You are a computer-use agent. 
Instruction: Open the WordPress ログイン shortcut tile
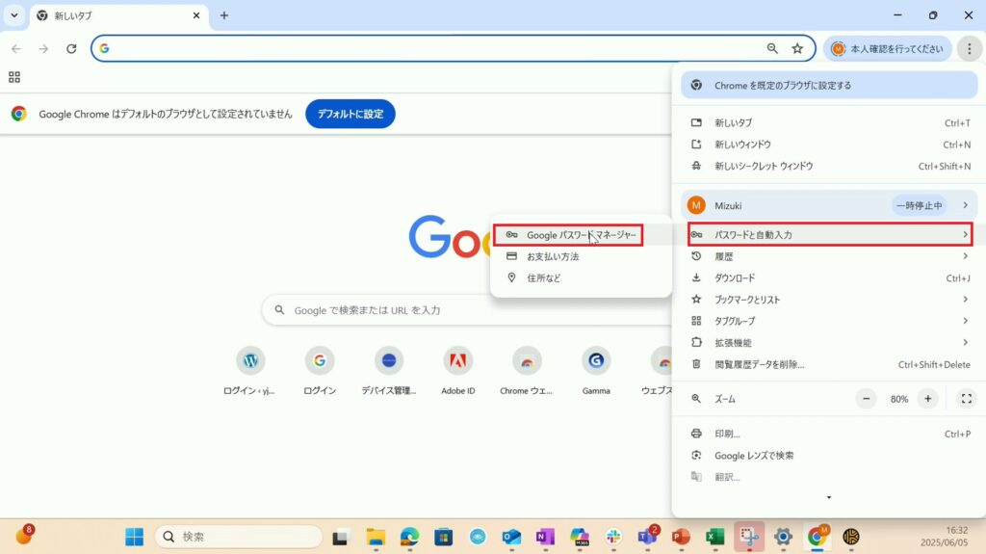[x=250, y=372]
